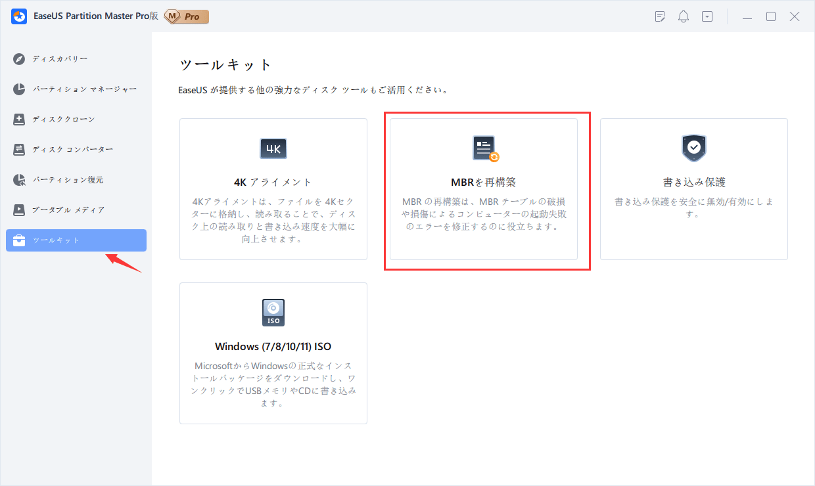Click the EaseUS logo

coord(18,16)
